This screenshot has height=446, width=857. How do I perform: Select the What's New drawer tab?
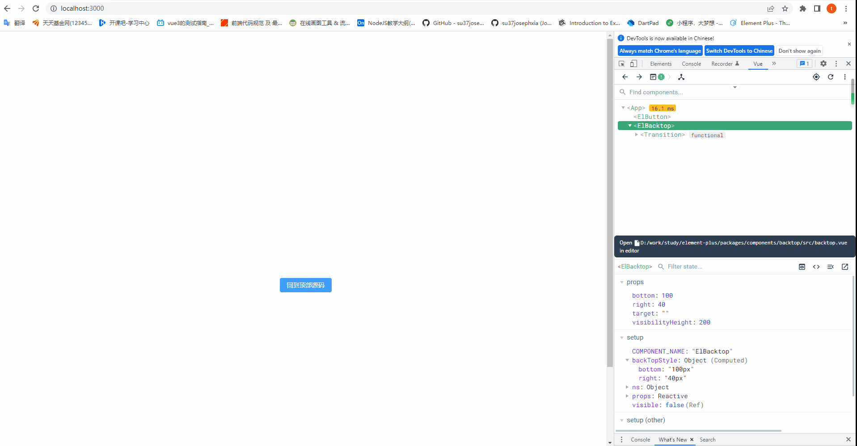(672, 440)
